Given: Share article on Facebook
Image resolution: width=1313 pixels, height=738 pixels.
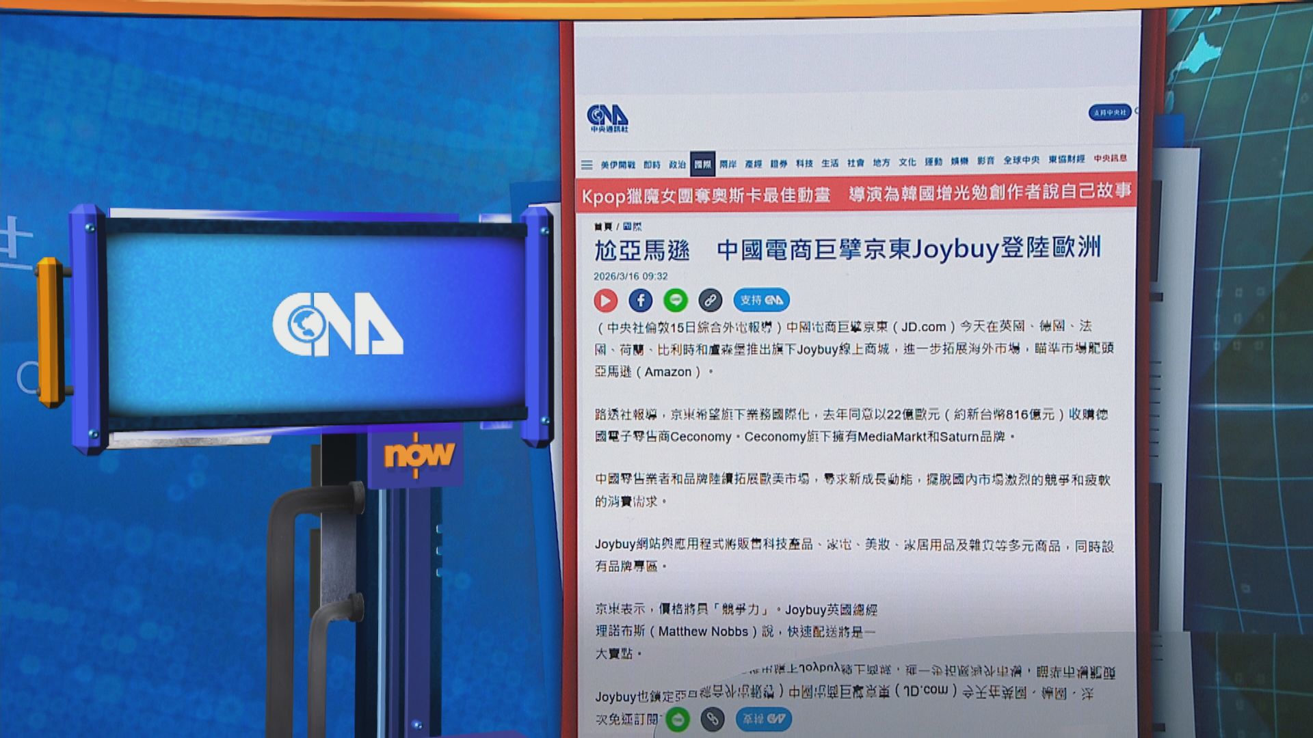Looking at the screenshot, I should point(640,300).
